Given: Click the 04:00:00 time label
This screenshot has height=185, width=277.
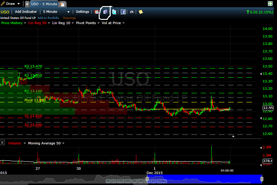Looking at the screenshot, I should point(227,171).
